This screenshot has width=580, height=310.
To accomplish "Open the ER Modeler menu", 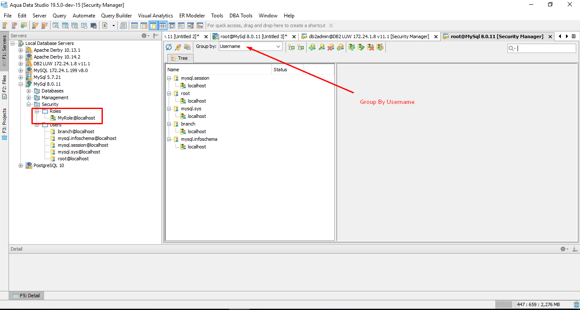I will click(x=192, y=16).
